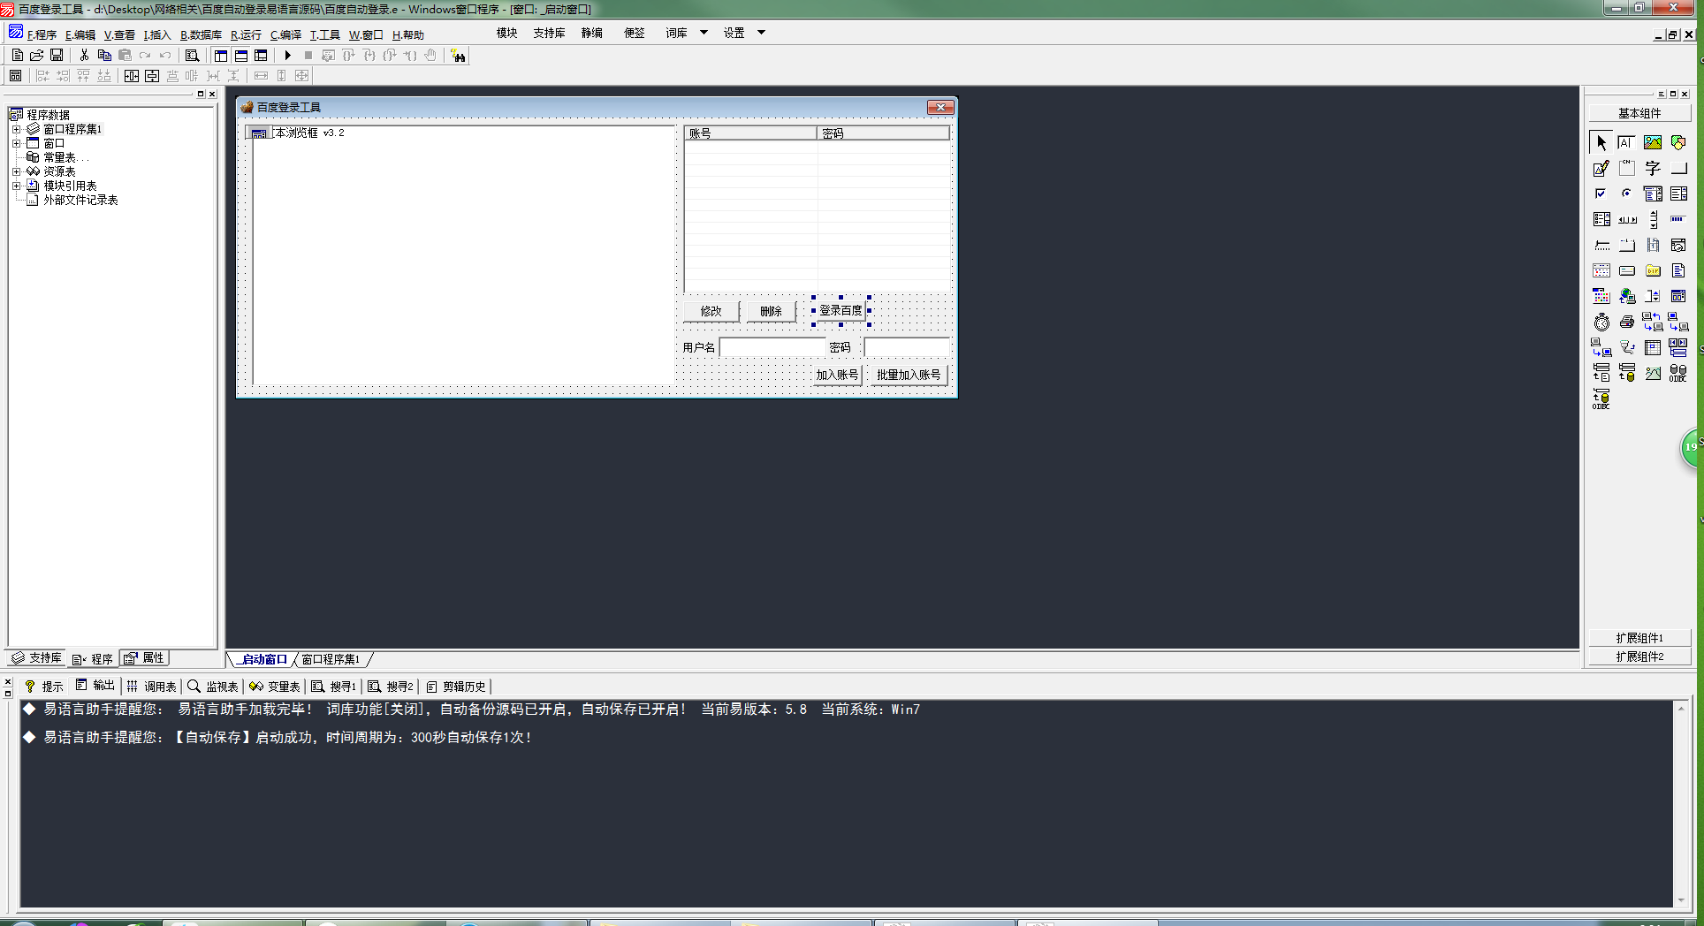
Task: Expand the 窗口程序集1 tree node
Action: (16, 129)
